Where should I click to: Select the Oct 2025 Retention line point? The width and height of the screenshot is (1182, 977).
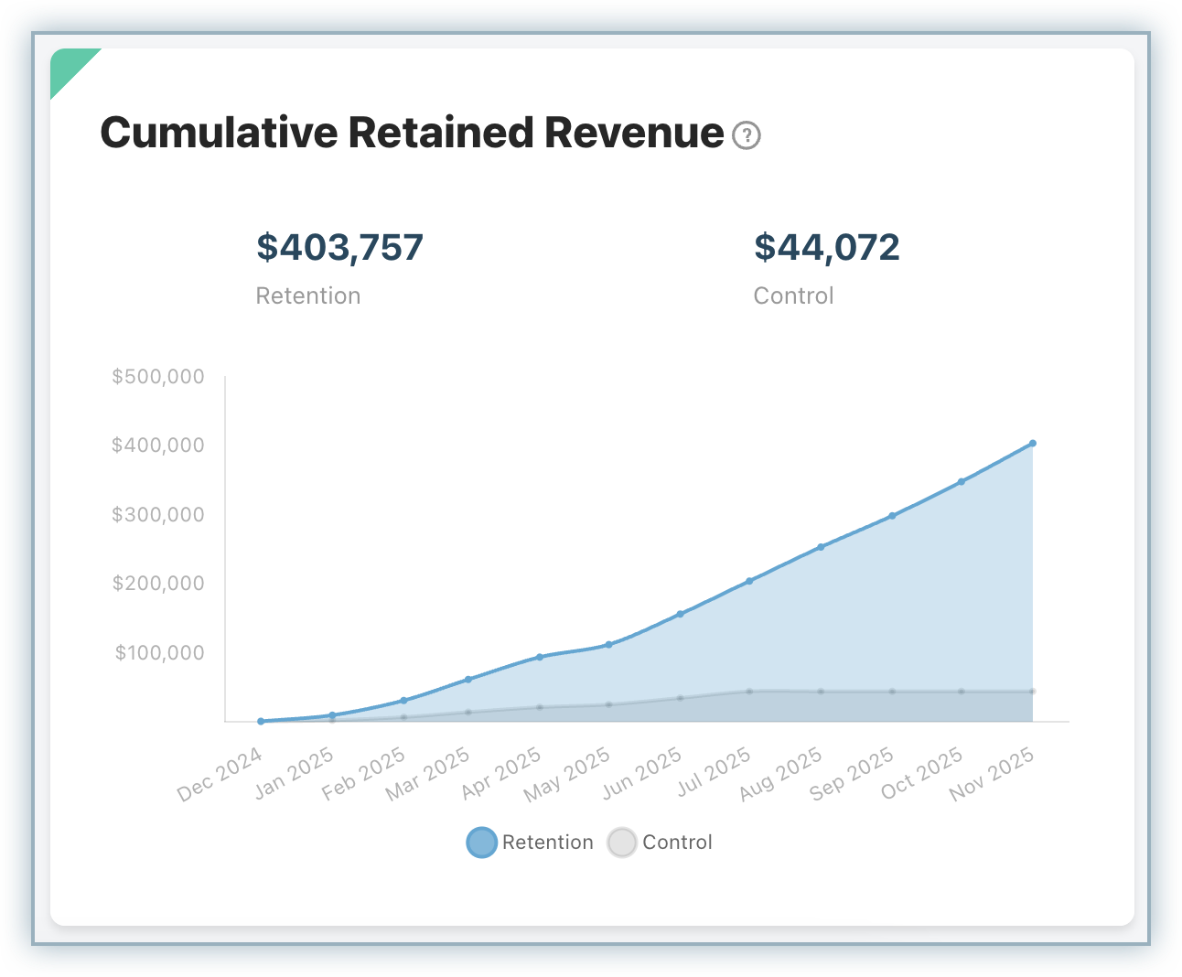pyautogui.click(x=961, y=481)
